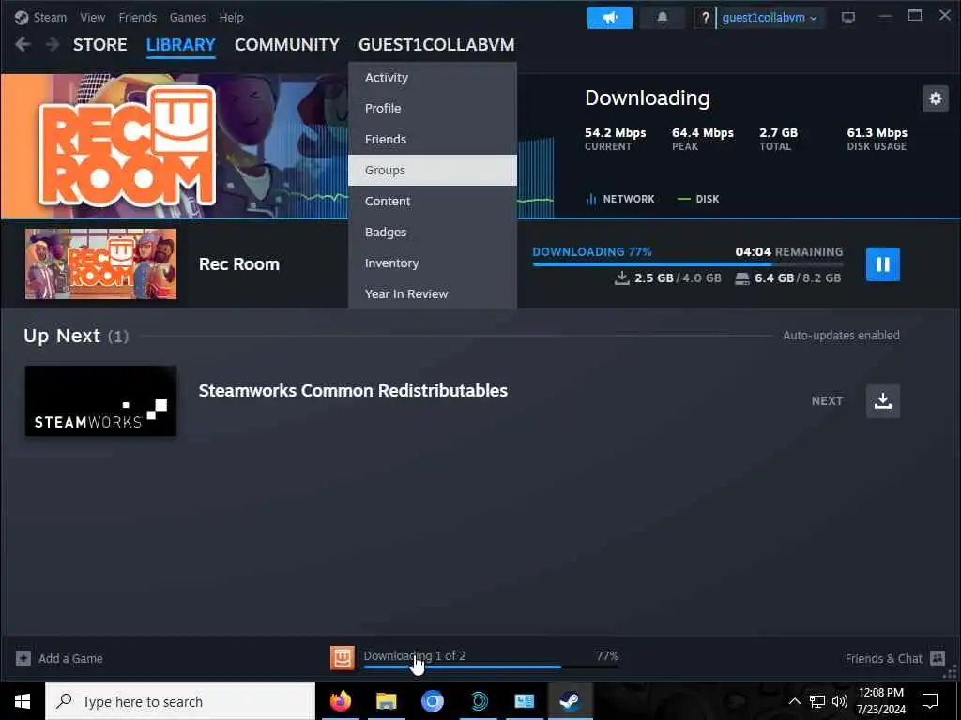Click the Steam logo icon in the menu bar
The image size is (961, 720).
[22, 17]
